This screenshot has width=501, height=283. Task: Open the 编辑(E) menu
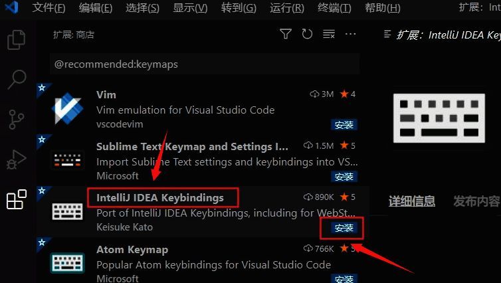coord(95,7)
